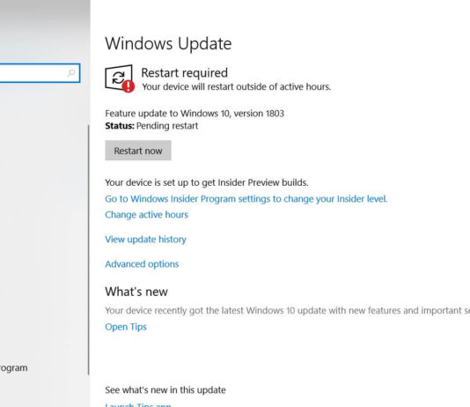Go to Advanced options link
The height and width of the screenshot is (407, 470).
pos(142,264)
